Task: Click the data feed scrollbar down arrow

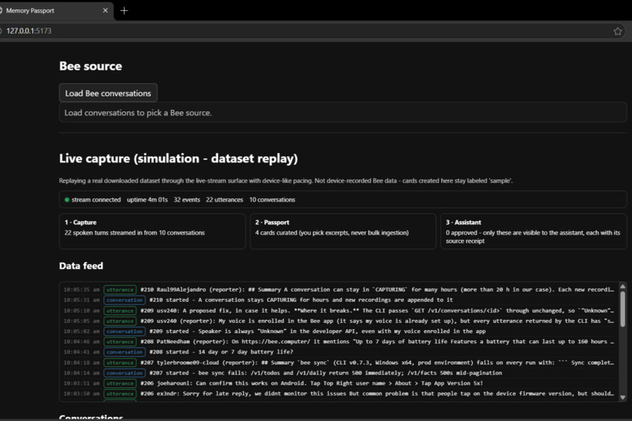Action: coord(623,397)
